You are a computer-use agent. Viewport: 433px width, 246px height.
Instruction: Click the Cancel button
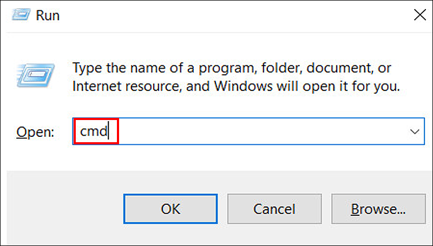(274, 209)
